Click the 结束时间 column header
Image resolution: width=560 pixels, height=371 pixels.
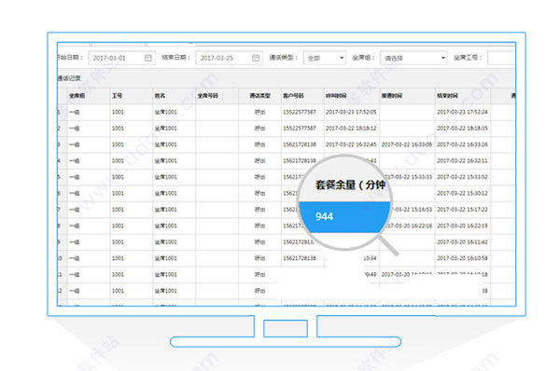tap(447, 96)
